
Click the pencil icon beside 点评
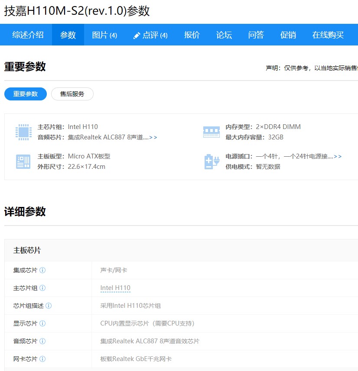(x=137, y=35)
